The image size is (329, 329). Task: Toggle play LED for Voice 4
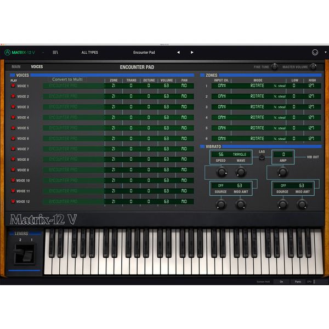13,117
